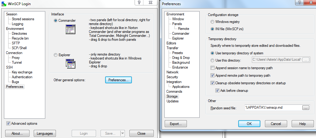316x138 pixels.
Task: Click the Explorer interface preview icon
Action: point(70,64)
